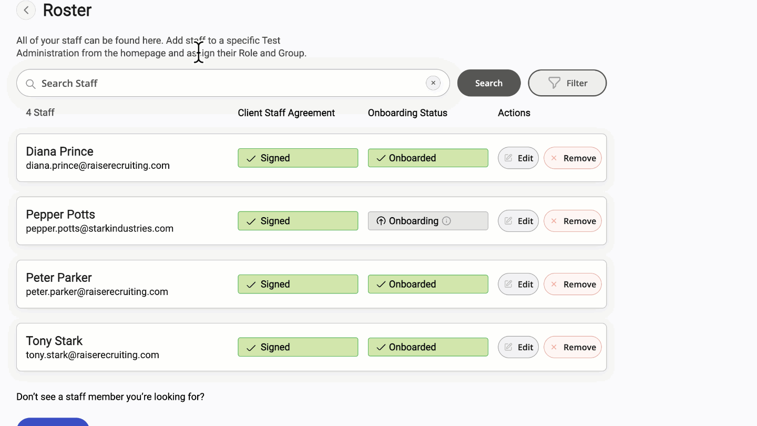Click the info icon next to Onboarding
Image resolution: width=757 pixels, height=426 pixels.
pos(446,221)
